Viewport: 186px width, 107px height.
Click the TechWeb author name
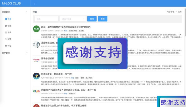tap(44, 94)
